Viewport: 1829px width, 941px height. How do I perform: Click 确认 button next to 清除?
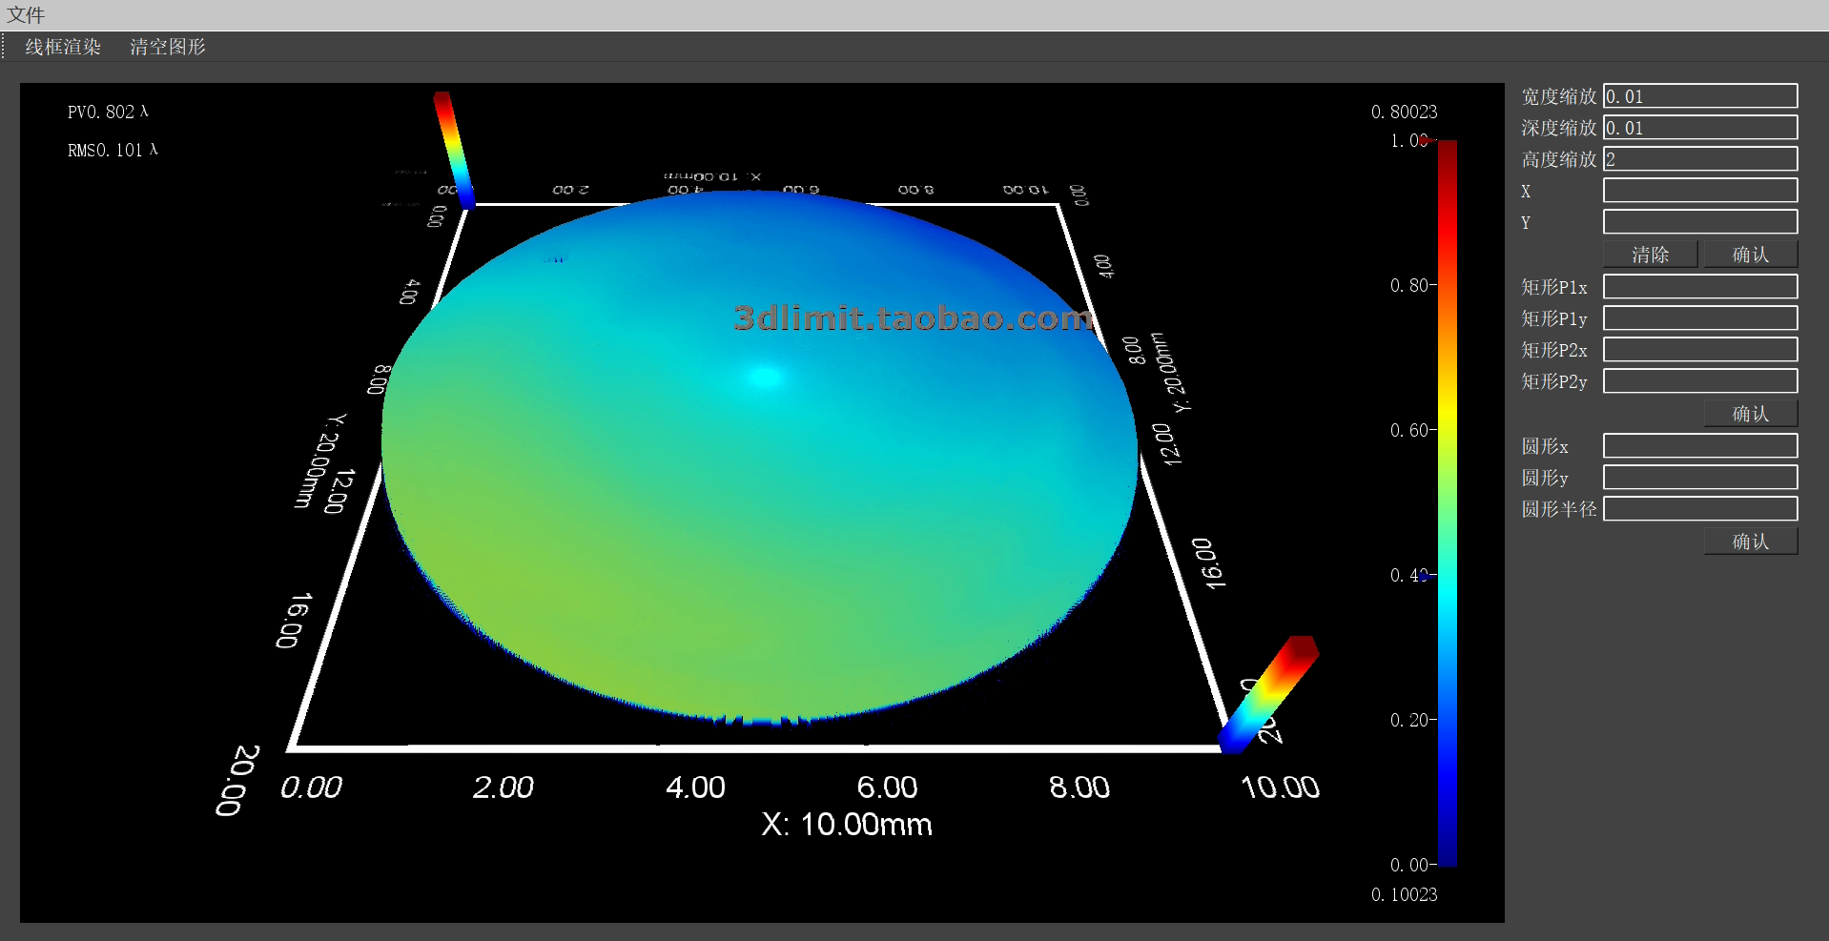point(1751,255)
